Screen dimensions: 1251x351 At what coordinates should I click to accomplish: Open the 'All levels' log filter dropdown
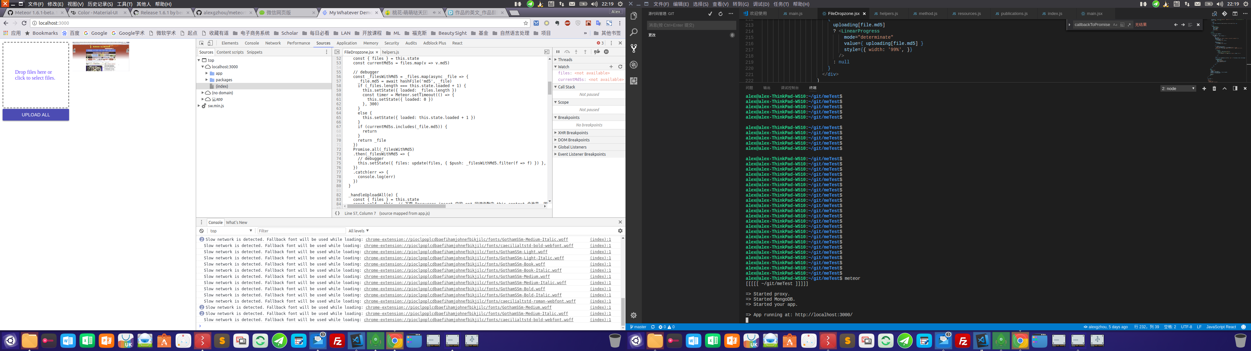(358, 231)
